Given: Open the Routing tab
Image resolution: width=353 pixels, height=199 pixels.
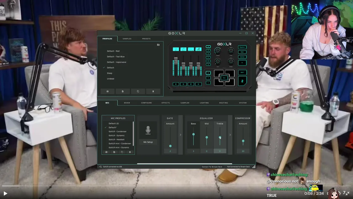Looking at the screenshot, I should coord(223,103).
